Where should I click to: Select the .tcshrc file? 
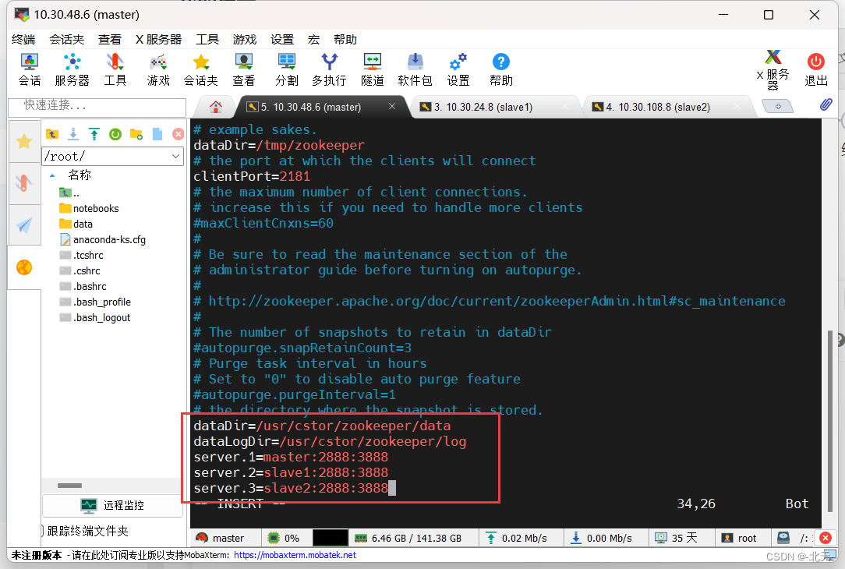tap(81, 256)
